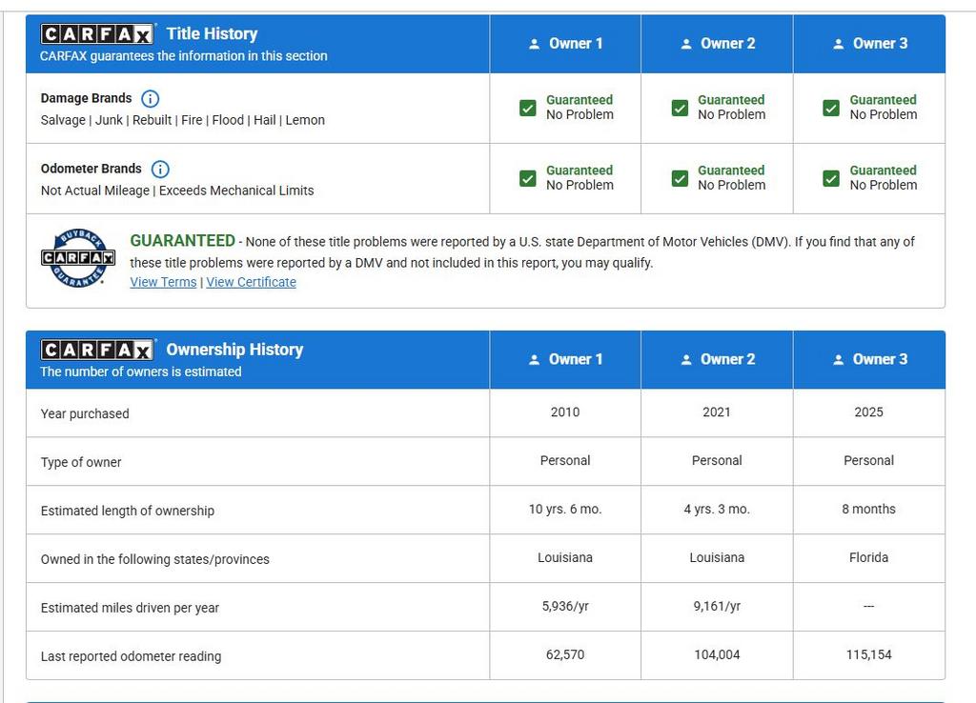This screenshot has width=976, height=703.
Task: Click the Ownership History heading
Action: pyautogui.click(x=234, y=349)
